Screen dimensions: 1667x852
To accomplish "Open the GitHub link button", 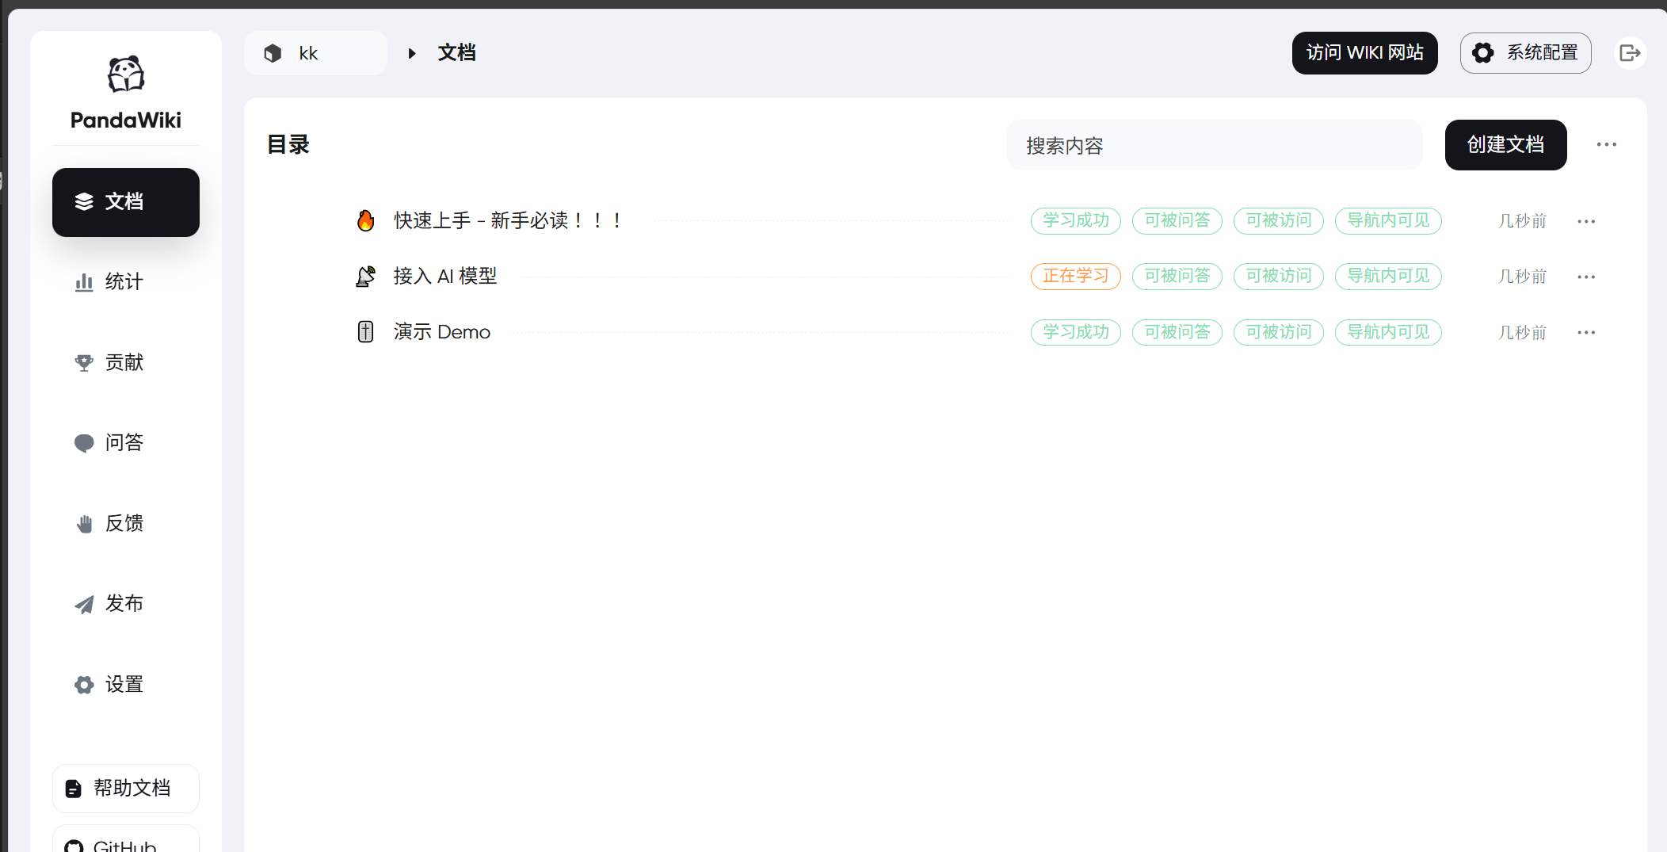I will point(126,840).
